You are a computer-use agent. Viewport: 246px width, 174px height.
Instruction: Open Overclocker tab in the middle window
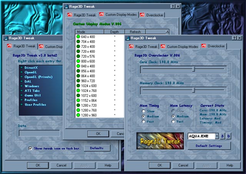click(x=152, y=15)
